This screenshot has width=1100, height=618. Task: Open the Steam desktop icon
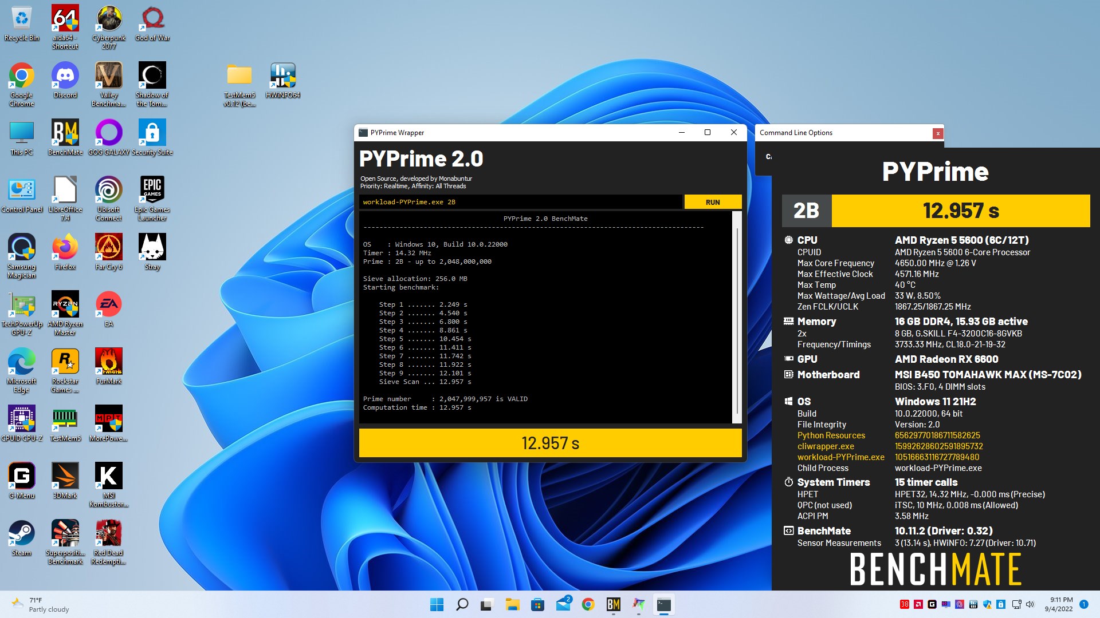[x=22, y=538]
